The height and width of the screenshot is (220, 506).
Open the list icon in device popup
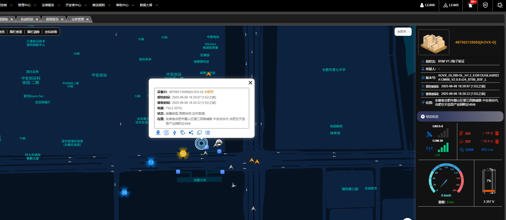[208, 133]
